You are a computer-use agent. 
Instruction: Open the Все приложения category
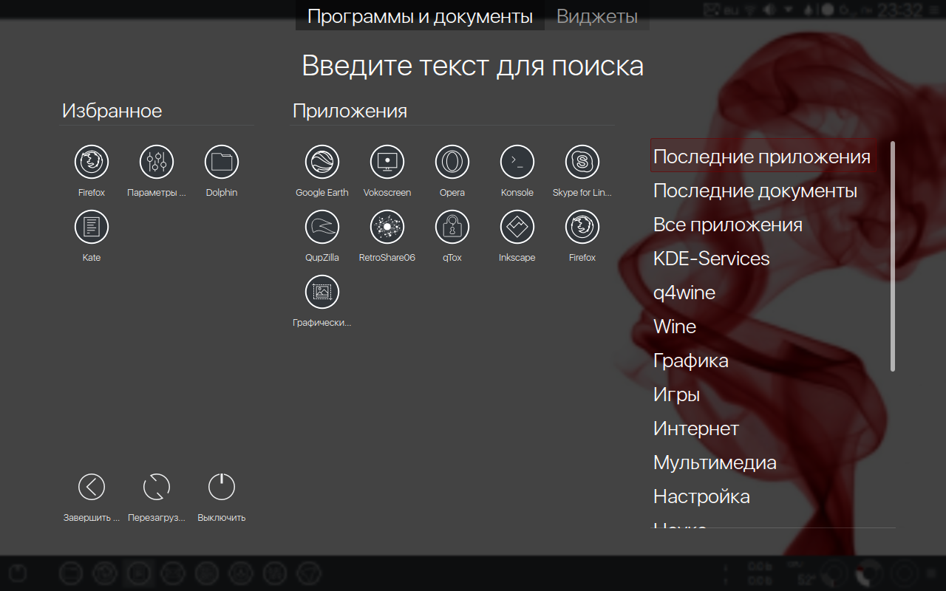click(728, 225)
